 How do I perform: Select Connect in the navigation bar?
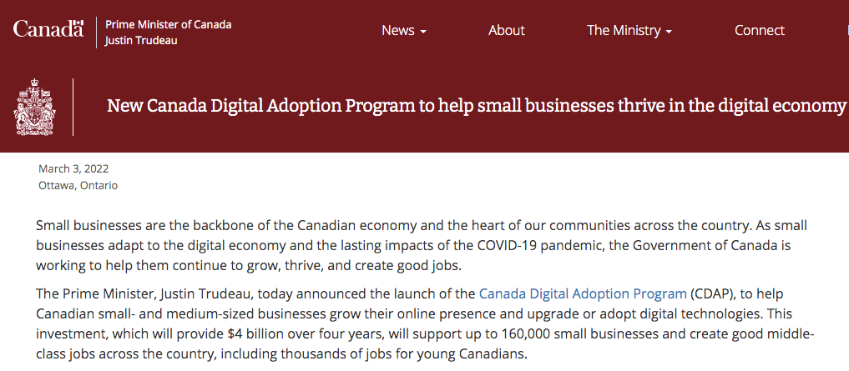click(759, 30)
